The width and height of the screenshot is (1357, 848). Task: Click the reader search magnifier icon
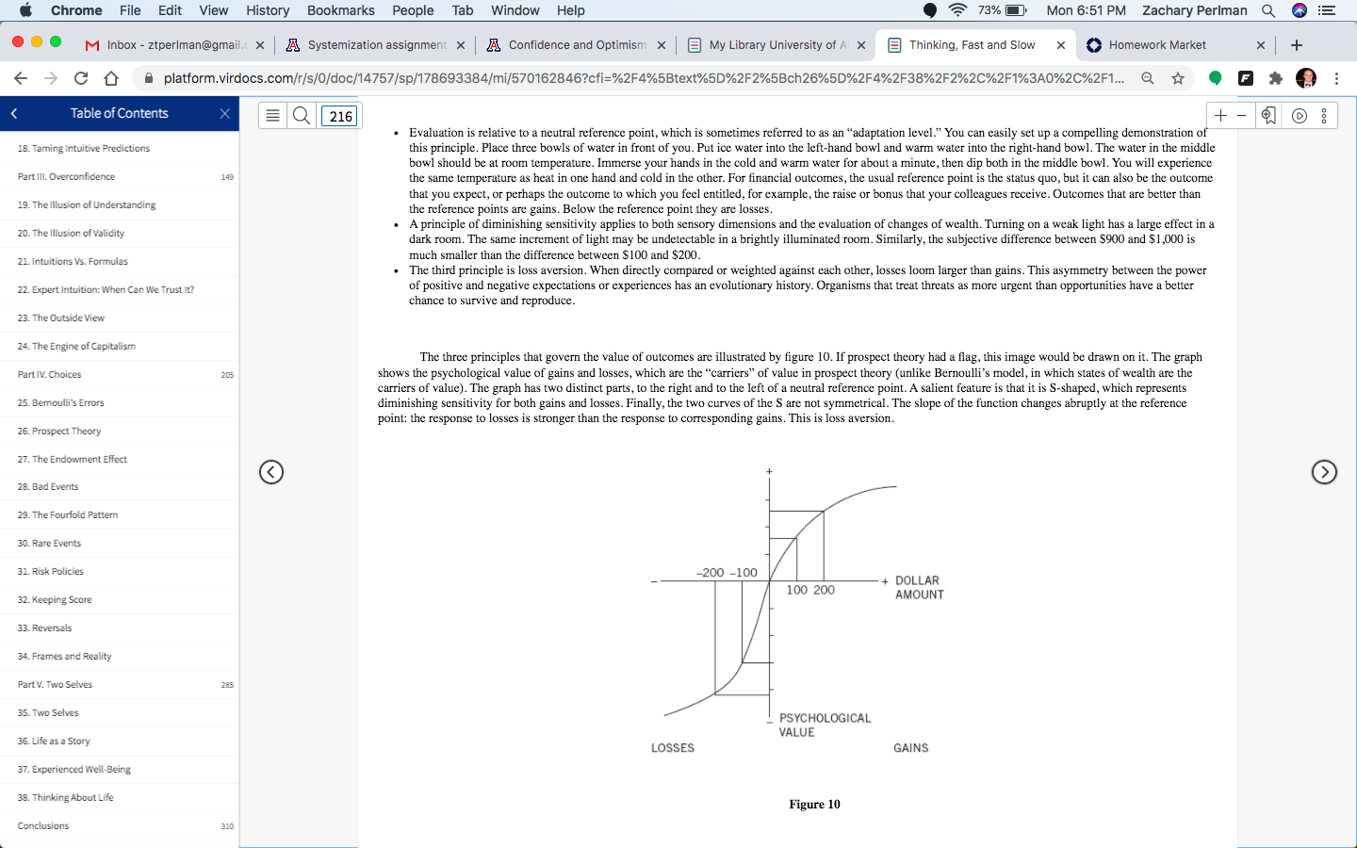pyautogui.click(x=302, y=116)
